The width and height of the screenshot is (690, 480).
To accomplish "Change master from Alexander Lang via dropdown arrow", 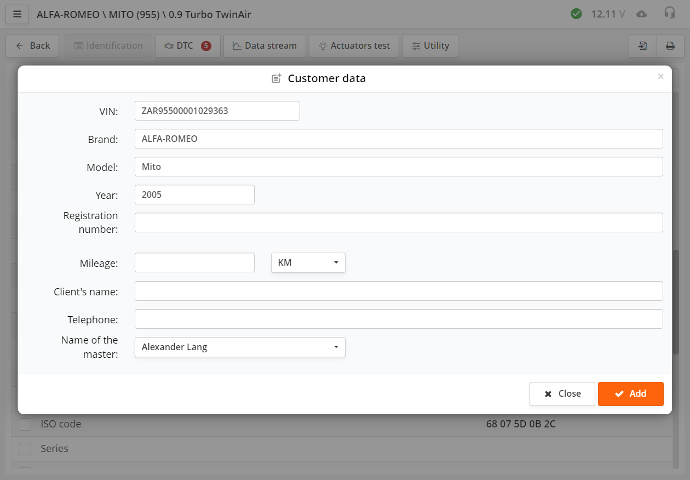I will tap(336, 347).
